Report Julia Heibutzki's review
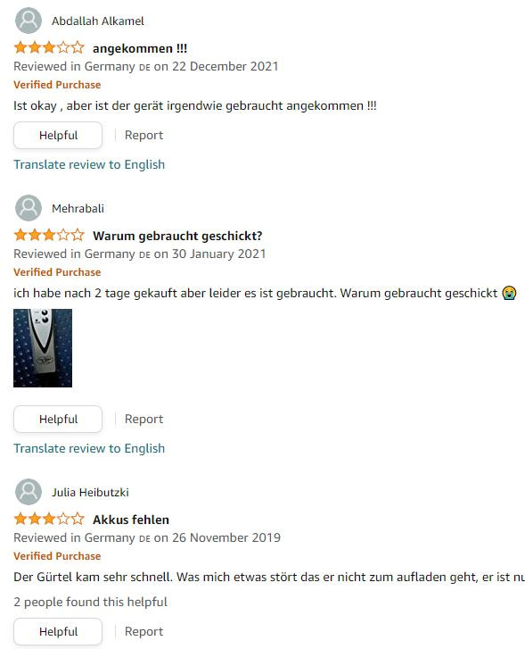The width and height of the screenshot is (525, 649). point(144,632)
